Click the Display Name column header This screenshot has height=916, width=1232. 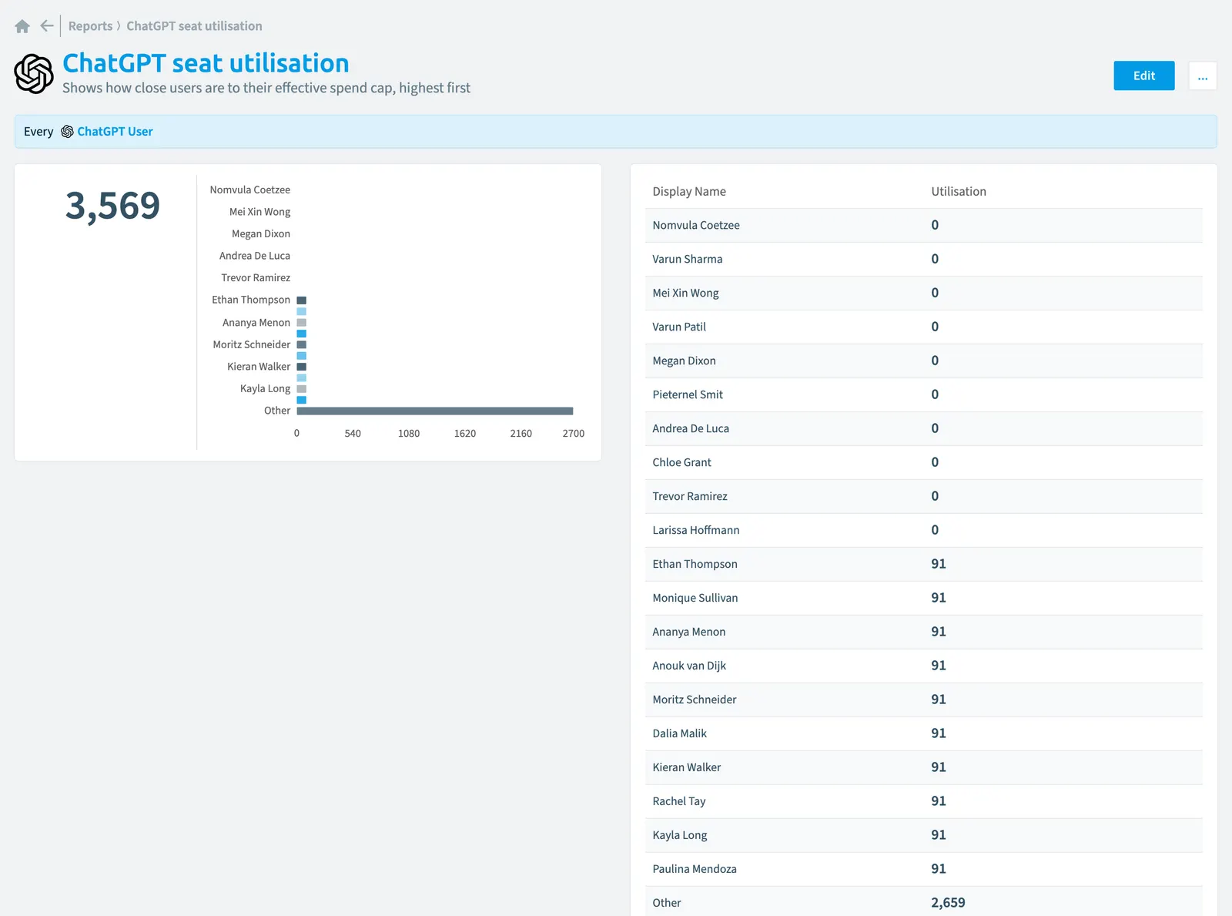(689, 192)
